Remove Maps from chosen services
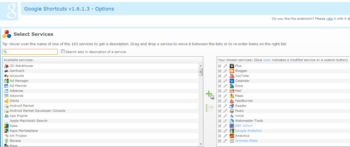This screenshot has height=147, width=350. point(220,96)
